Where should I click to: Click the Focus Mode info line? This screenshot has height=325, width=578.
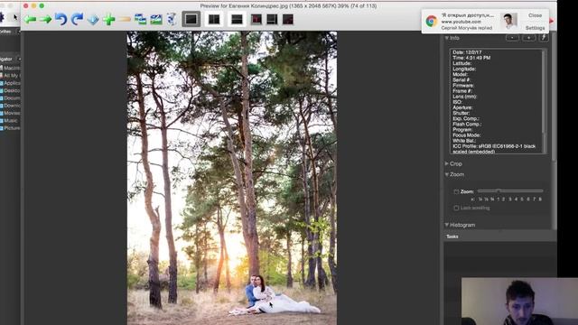click(467, 135)
